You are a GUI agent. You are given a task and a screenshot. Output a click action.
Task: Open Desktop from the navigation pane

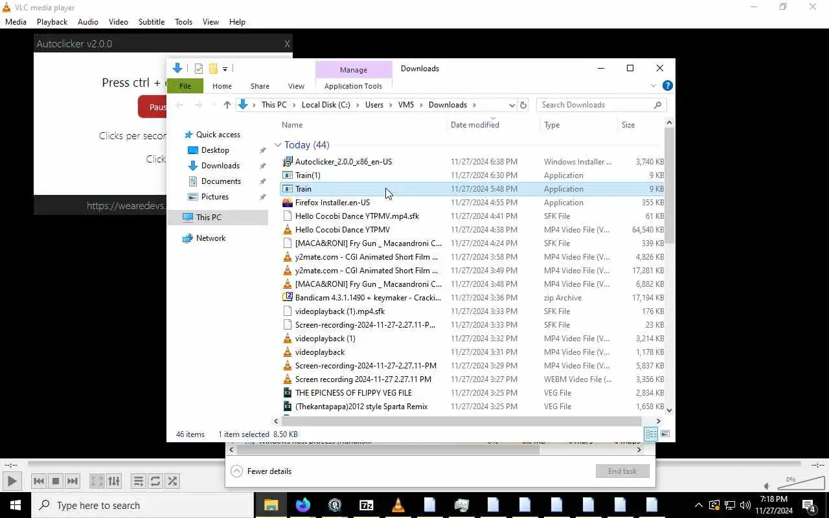point(215,150)
